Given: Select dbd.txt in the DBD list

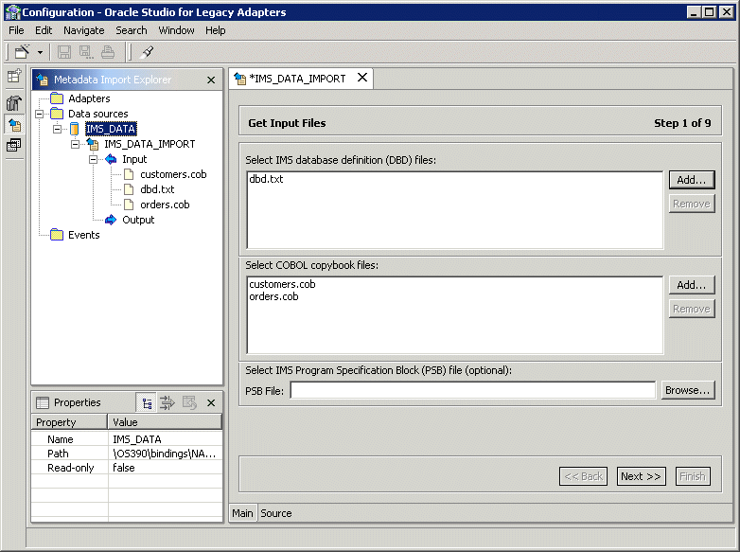Looking at the screenshot, I should click(266, 179).
